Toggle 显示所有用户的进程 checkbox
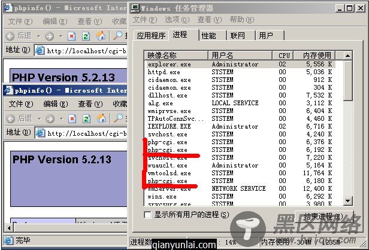The width and height of the screenshot is (369, 250). (x=147, y=215)
